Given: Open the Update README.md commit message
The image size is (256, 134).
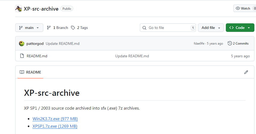Looking at the screenshot, I should pos(62,44).
